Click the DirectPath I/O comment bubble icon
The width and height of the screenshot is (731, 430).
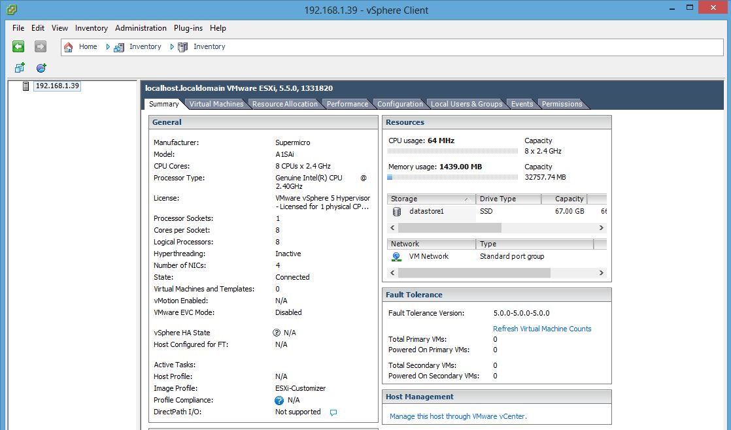tap(333, 412)
